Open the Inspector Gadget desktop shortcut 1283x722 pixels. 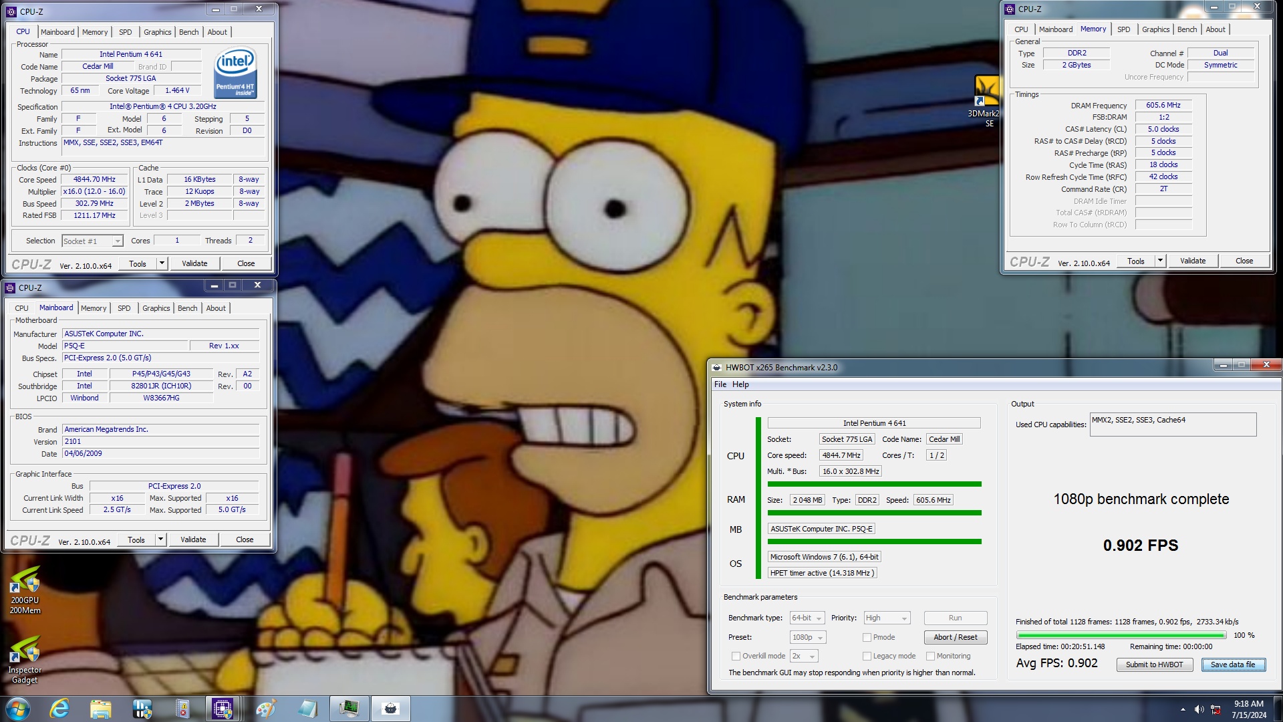(x=25, y=660)
